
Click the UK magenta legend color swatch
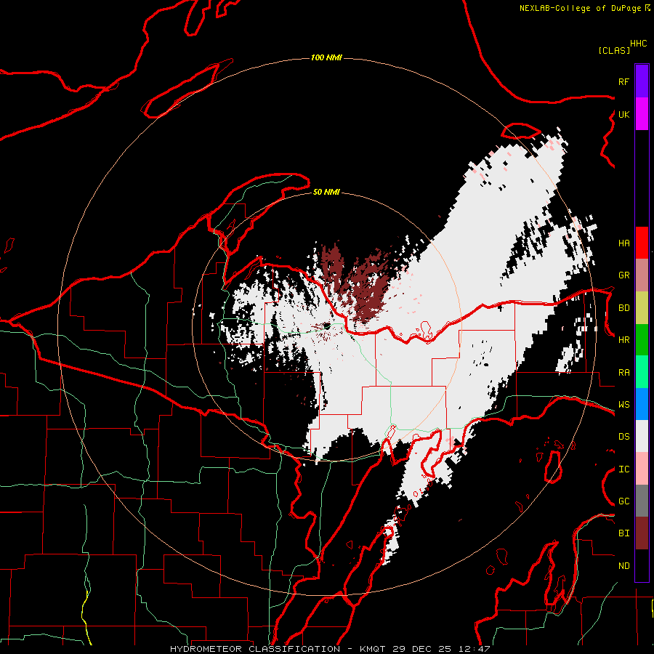pos(642,114)
